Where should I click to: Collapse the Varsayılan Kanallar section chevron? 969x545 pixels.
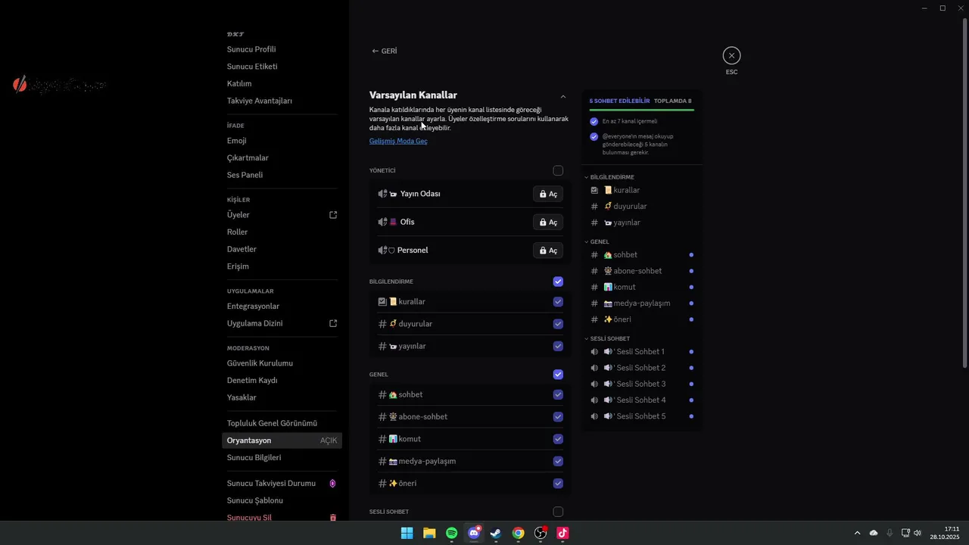pos(562,96)
